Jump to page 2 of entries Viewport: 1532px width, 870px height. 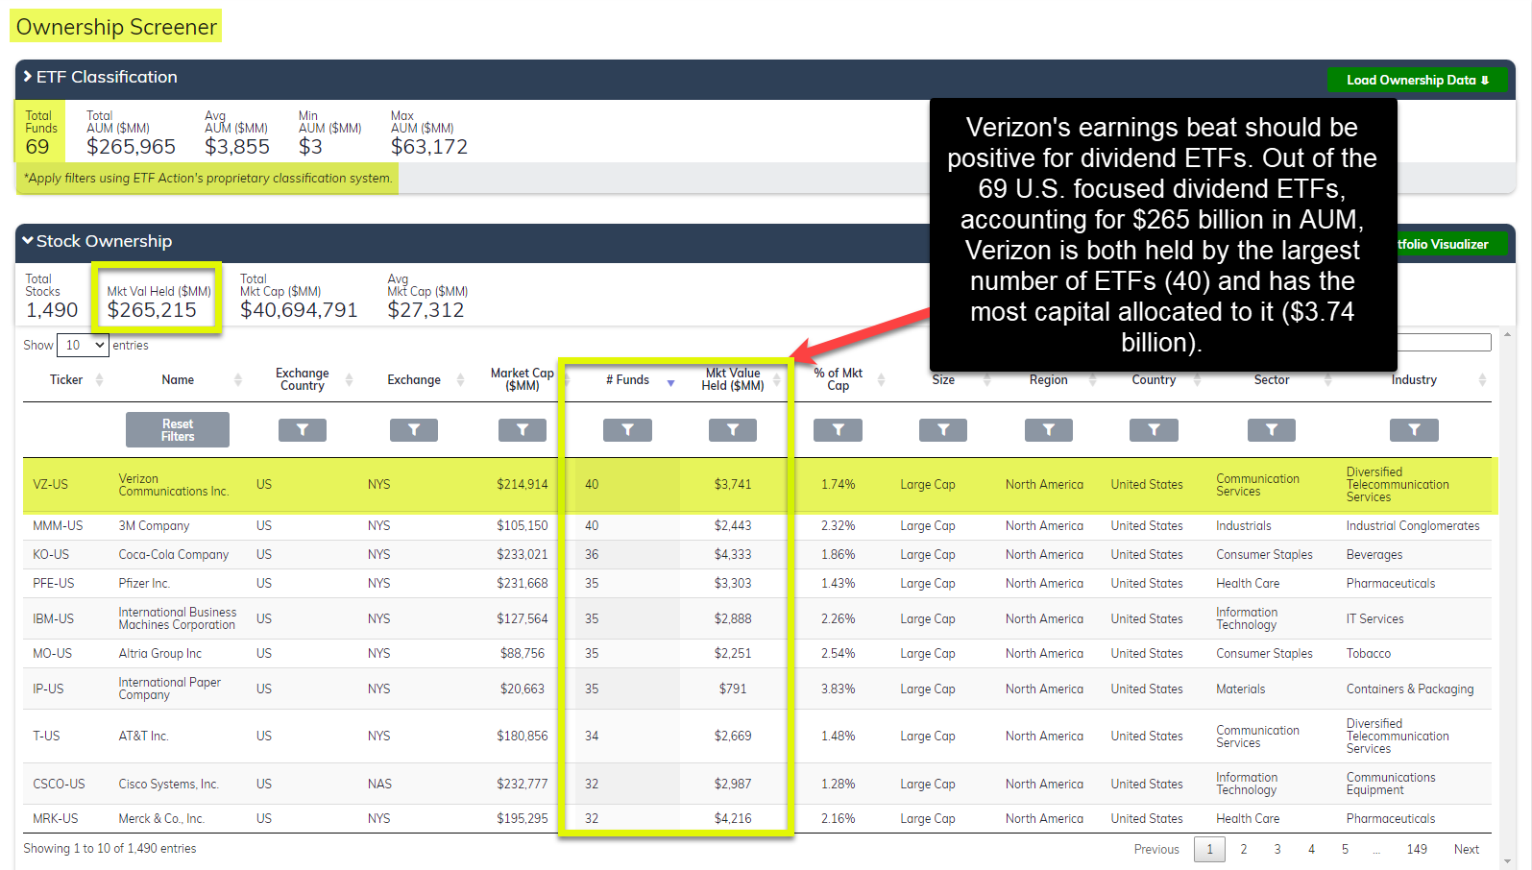(1244, 850)
